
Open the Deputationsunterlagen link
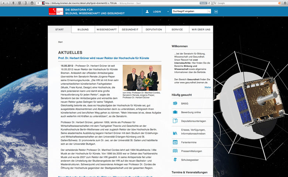pyautogui.click(x=193, y=121)
